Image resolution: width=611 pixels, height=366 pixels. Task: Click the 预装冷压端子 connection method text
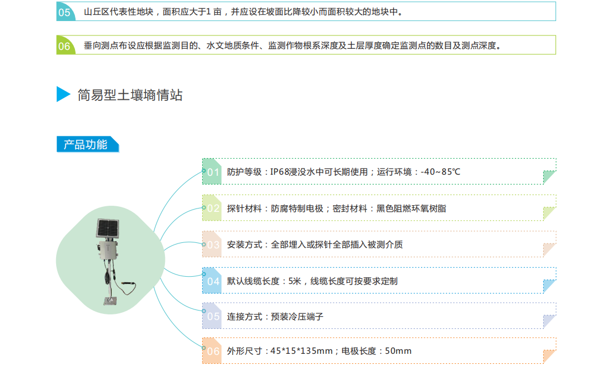click(297, 317)
